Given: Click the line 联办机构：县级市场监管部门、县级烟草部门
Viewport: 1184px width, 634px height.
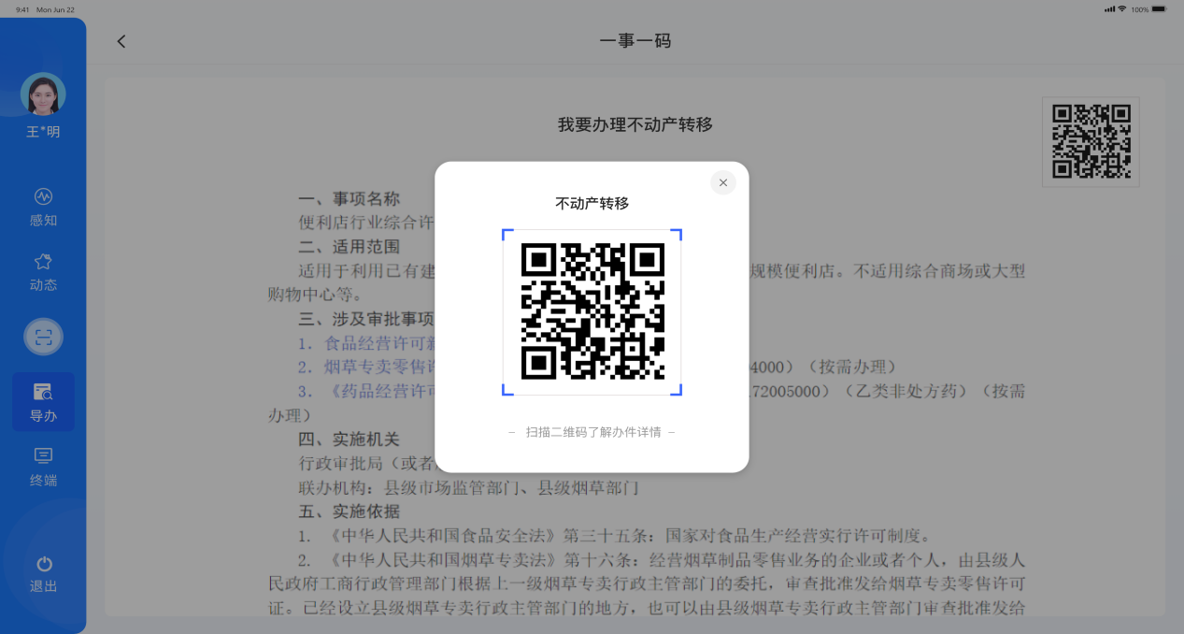Looking at the screenshot, I should pos(468,487).
